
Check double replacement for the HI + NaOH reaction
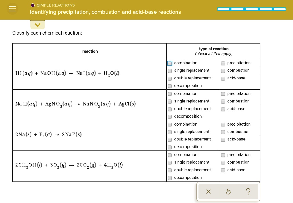point(170,78)
